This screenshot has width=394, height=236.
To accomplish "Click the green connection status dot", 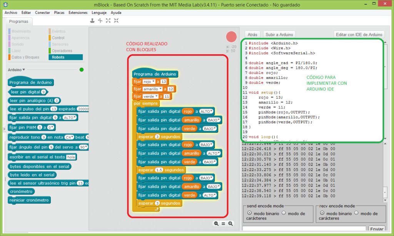I will tap(81, 70).
